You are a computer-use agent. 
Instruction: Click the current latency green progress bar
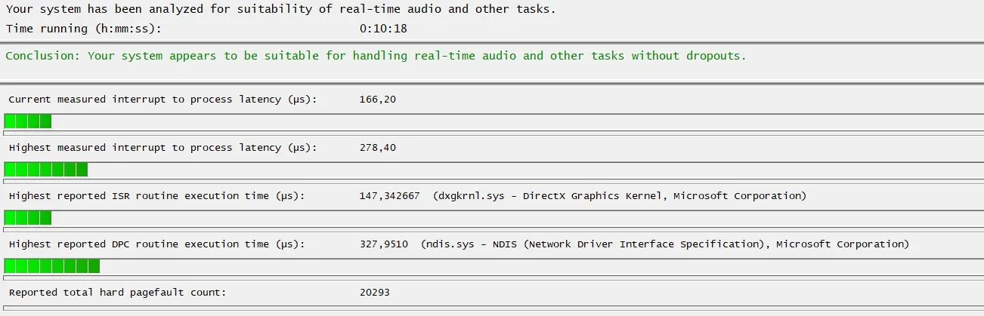coord(28,121)
